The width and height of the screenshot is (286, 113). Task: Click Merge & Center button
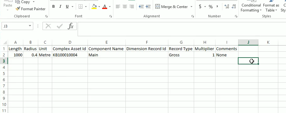click(x=171, y=7)
